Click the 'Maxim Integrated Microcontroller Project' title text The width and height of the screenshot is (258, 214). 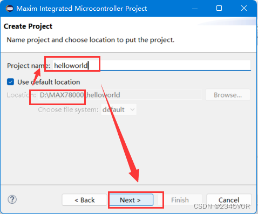pyautogui.click(x=82, y=9)
